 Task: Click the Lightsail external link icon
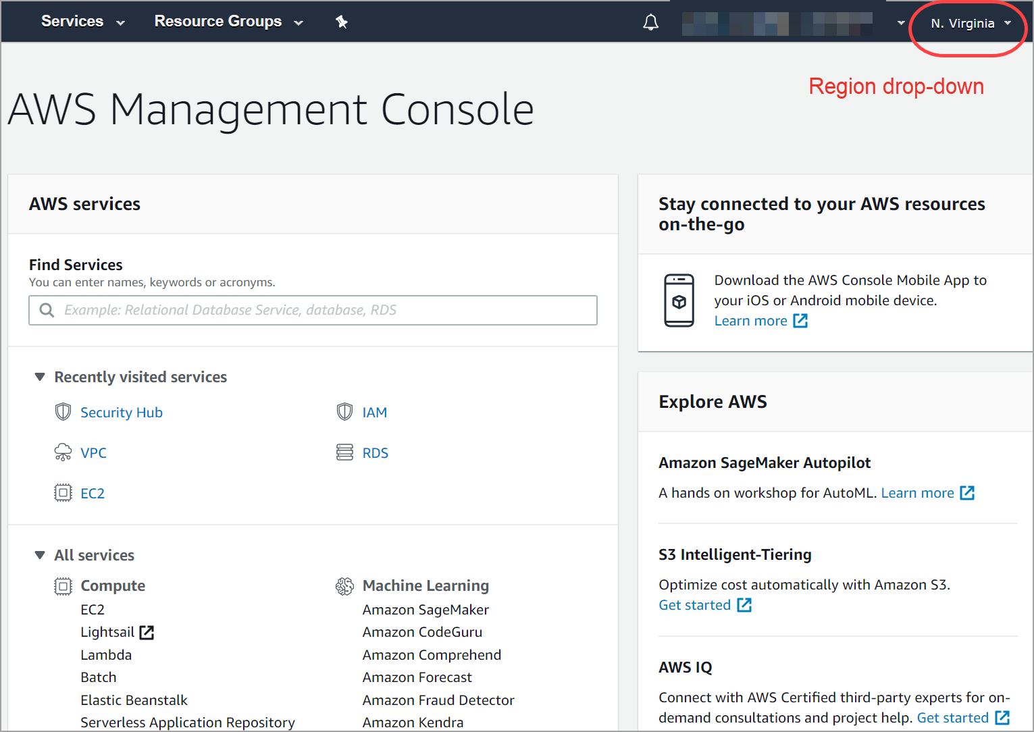(x=147, y=633)
